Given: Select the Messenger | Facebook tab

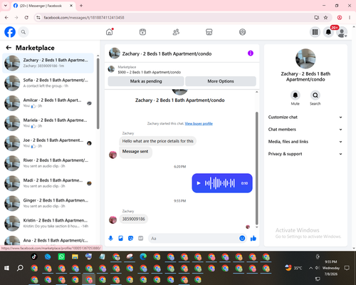Looking at the screenshot, I should point(43,6).
